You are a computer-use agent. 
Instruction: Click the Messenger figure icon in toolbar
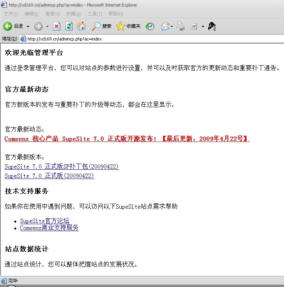tap(212, 26)
